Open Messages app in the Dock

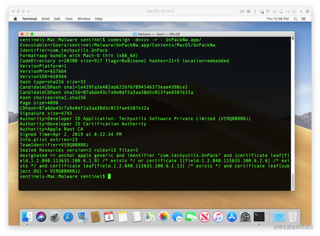click(x=177, y=217)
